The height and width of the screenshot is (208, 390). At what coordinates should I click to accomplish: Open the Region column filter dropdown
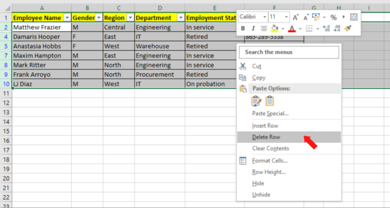[x=130, y=18]
